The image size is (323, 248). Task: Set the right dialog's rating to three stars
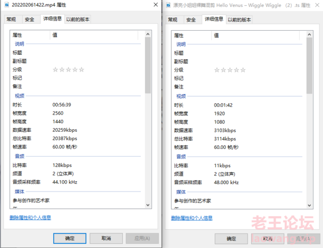click(x=230, y=70)
